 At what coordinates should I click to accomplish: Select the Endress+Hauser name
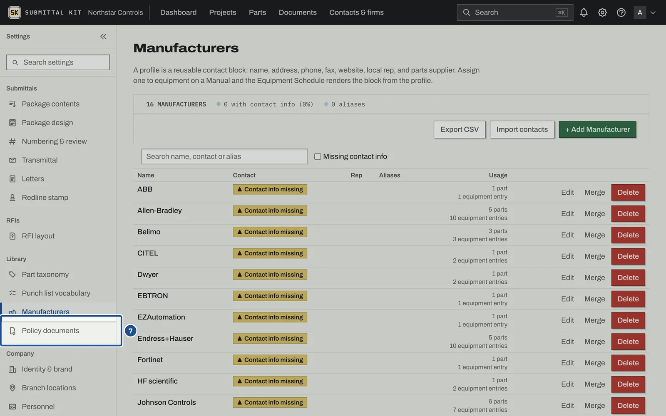(x=165, y=339)
